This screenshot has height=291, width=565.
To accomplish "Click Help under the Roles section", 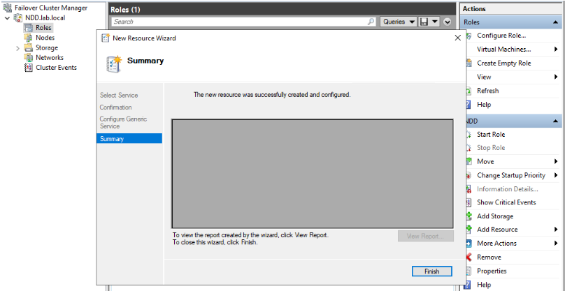I will 484,104.
